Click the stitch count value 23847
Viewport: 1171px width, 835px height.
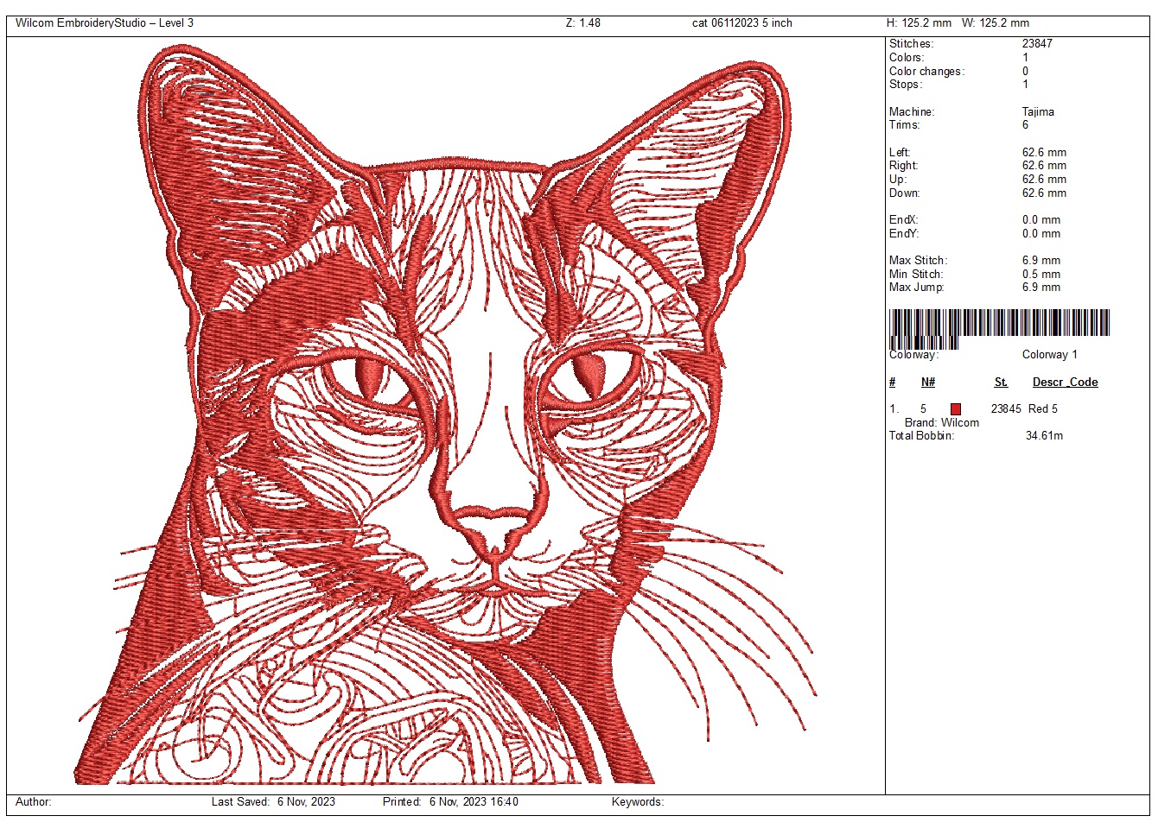(x=1037, y=44)
